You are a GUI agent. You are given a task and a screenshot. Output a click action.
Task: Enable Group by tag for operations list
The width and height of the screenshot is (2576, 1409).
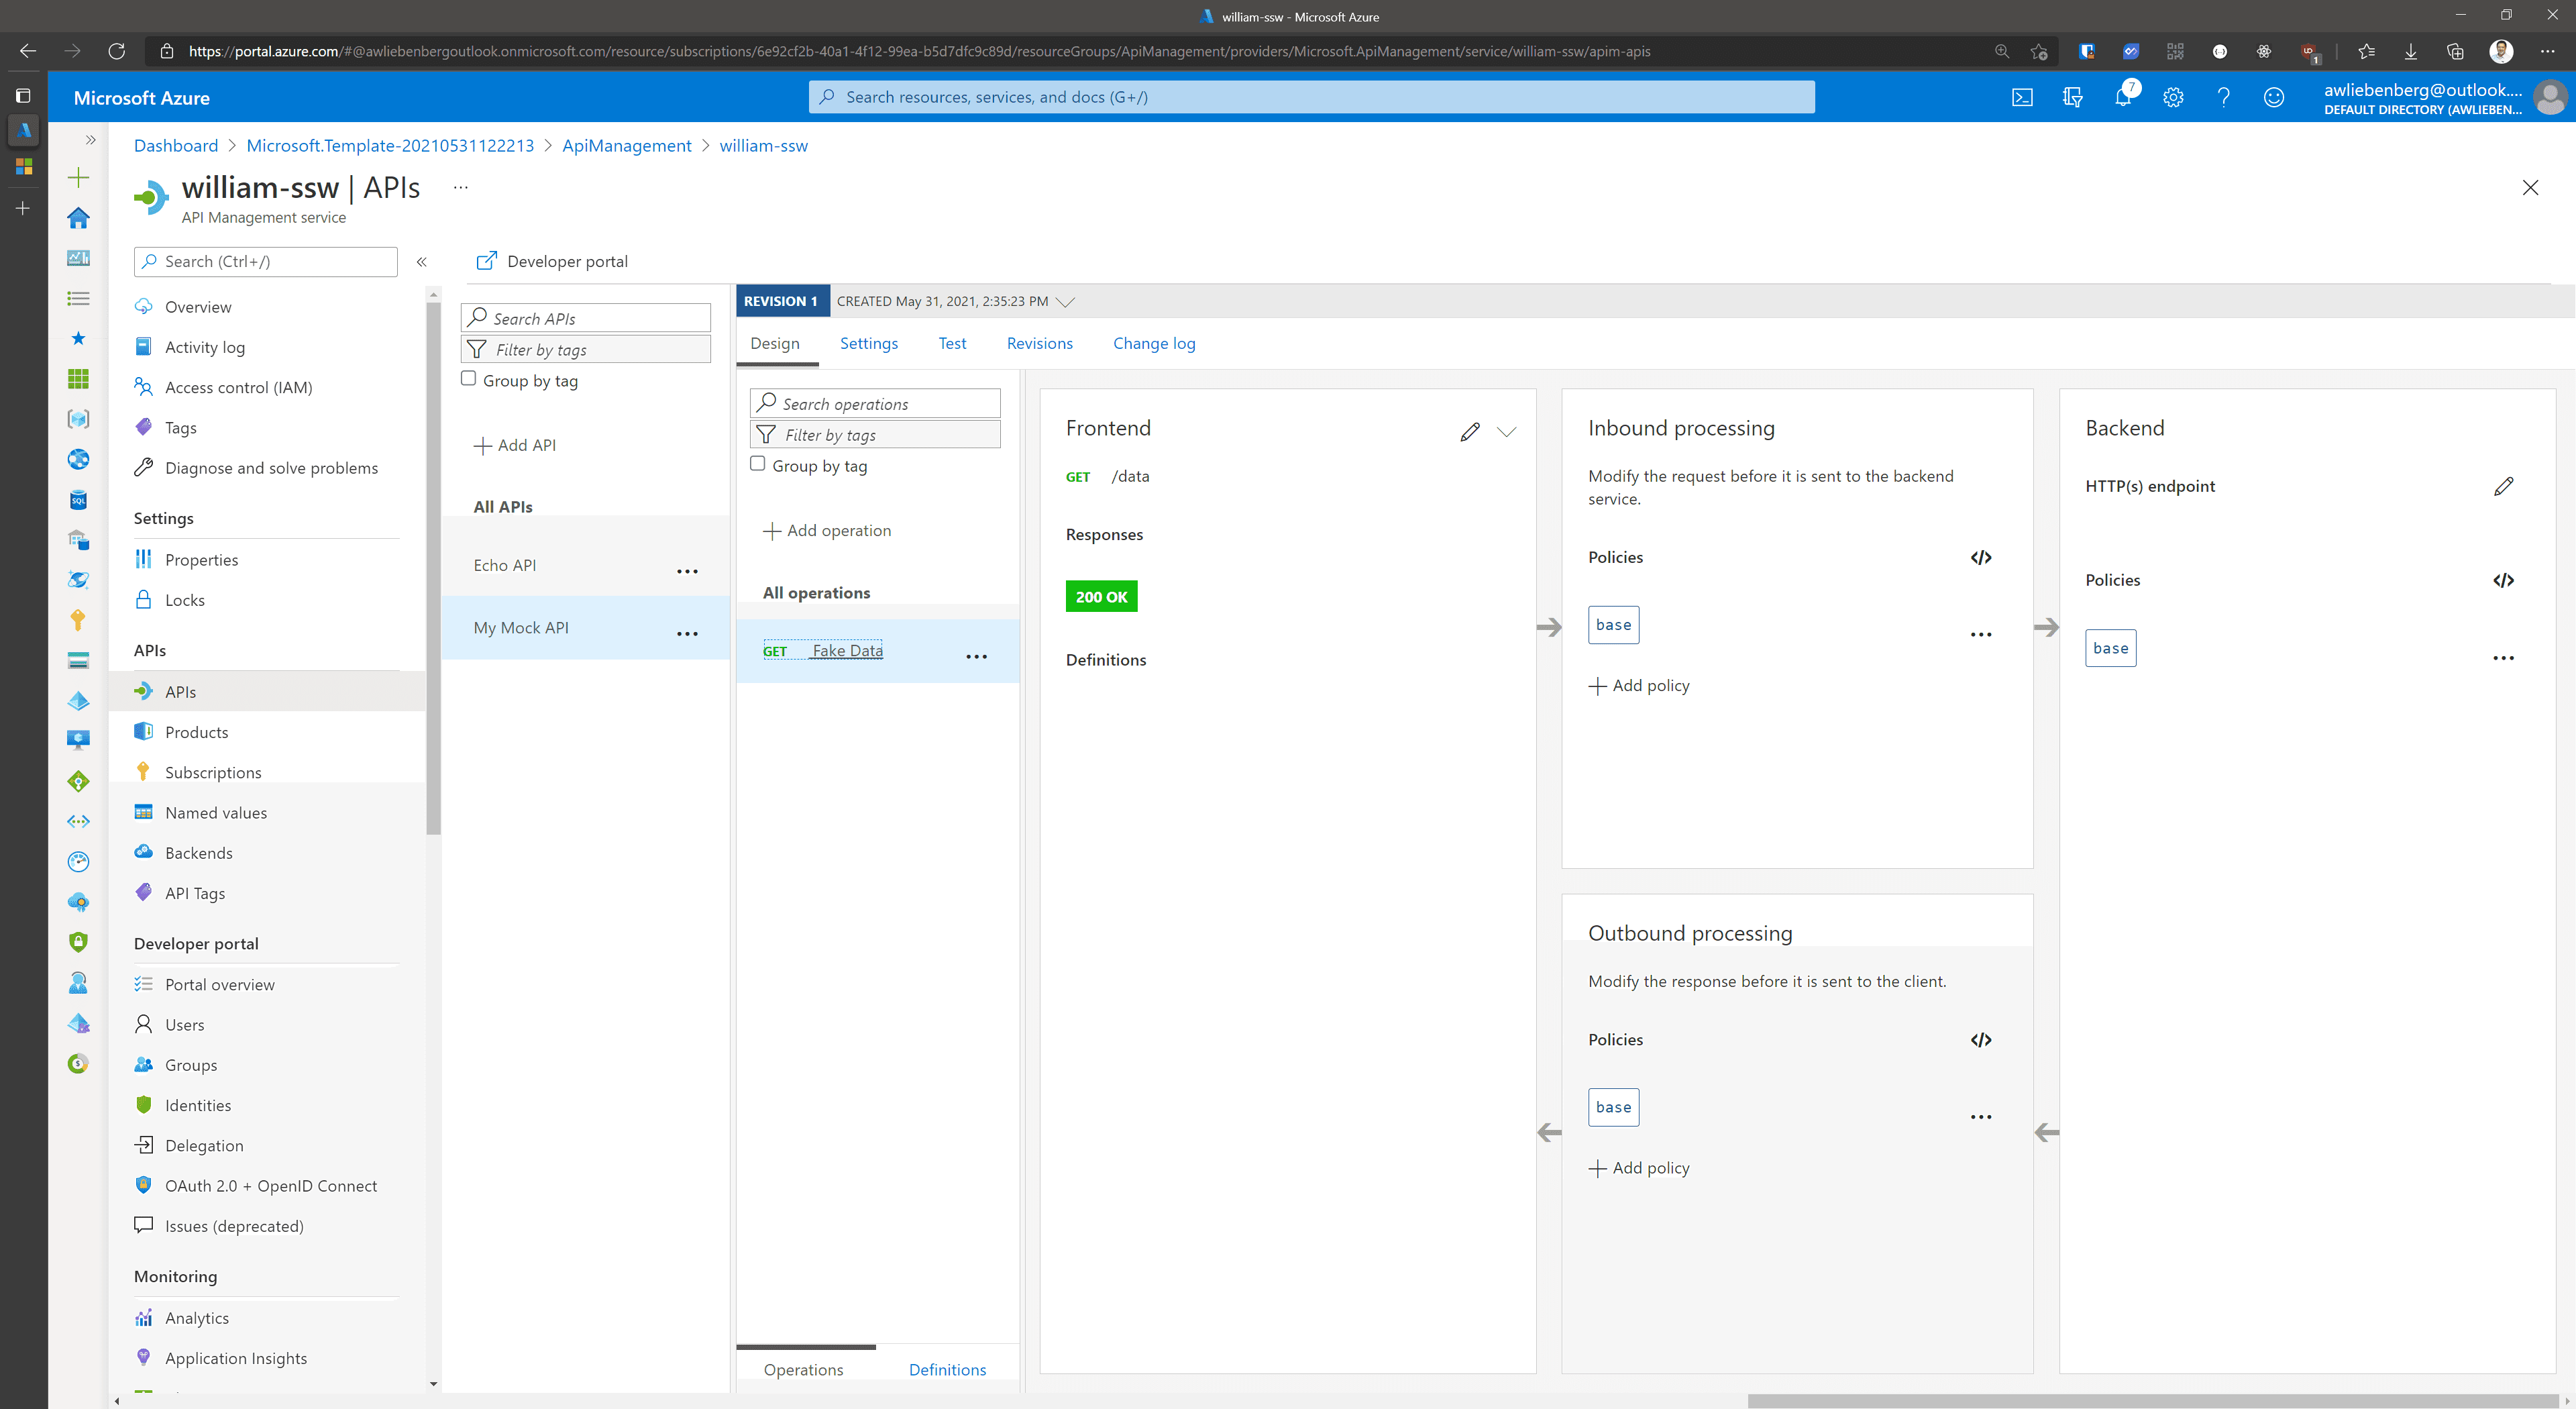pyautogui.click(x=758, y=464)
